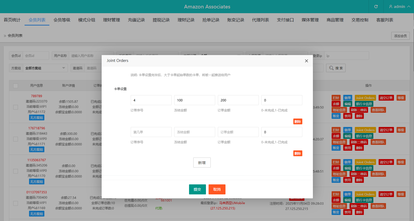Close the Joint Orders dialog with X
Image resolution: width=414 pixels, height=221 pixels.
[306, 61]
